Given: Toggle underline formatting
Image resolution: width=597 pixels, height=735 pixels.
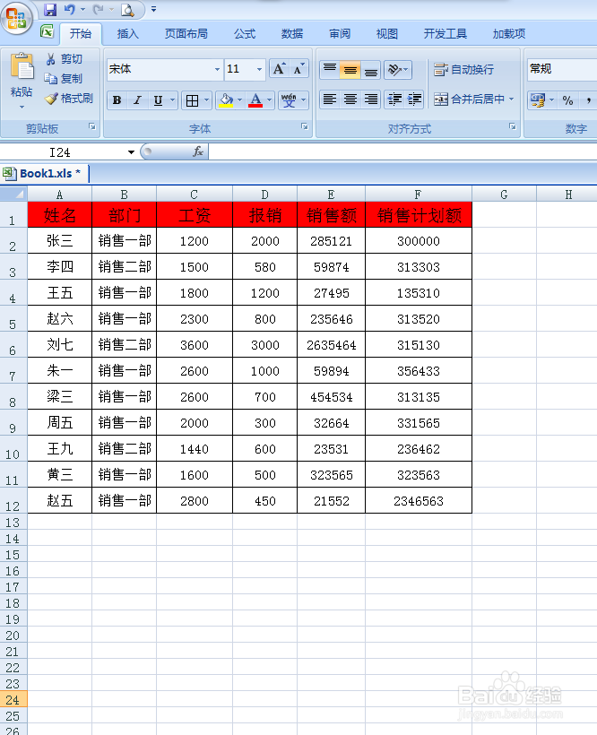Looking at the screenshot, I should pos(158,99).
